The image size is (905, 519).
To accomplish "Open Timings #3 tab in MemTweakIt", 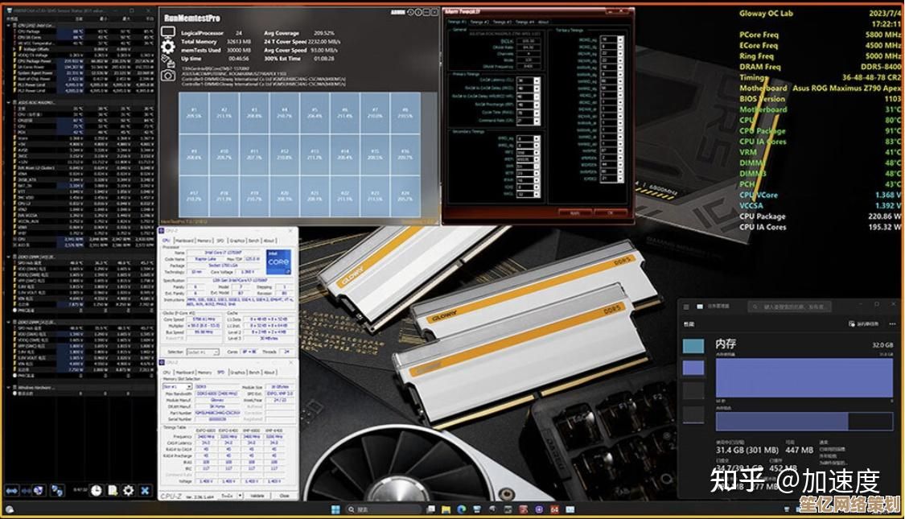I will click(x=502, y=22).
